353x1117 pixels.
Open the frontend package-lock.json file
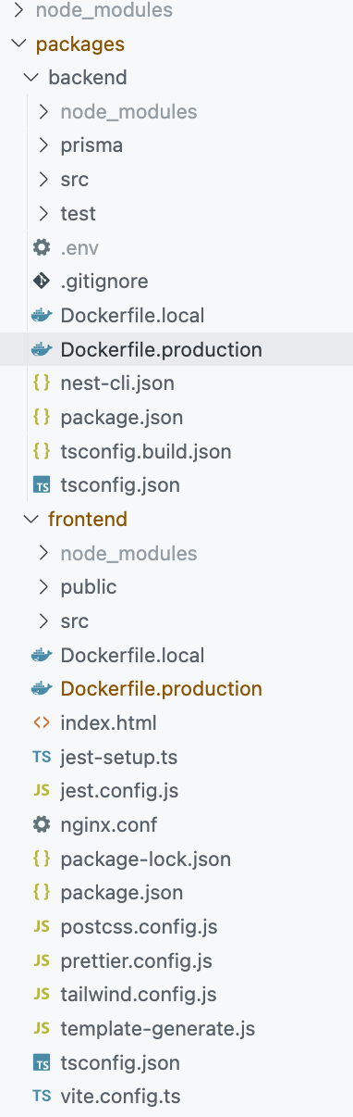[145, 859]
